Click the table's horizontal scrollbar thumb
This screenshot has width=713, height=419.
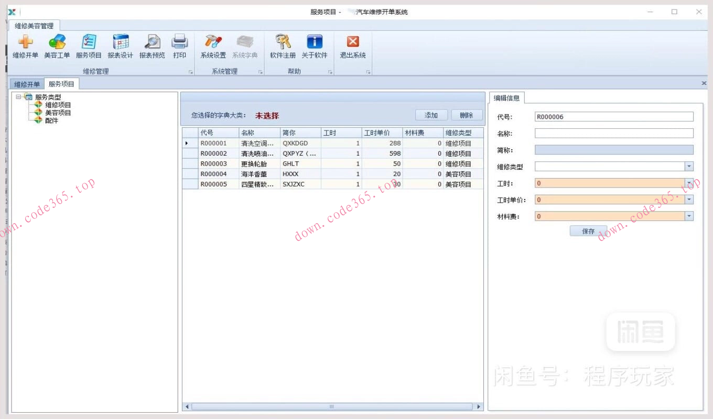tap(332, 406)
